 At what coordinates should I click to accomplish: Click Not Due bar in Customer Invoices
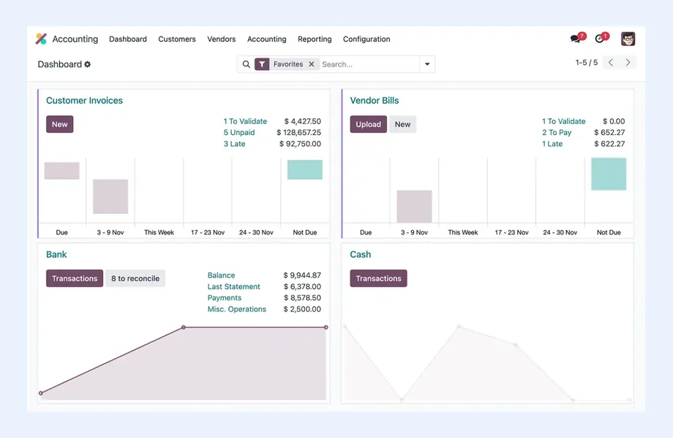[x=305, y=169]
